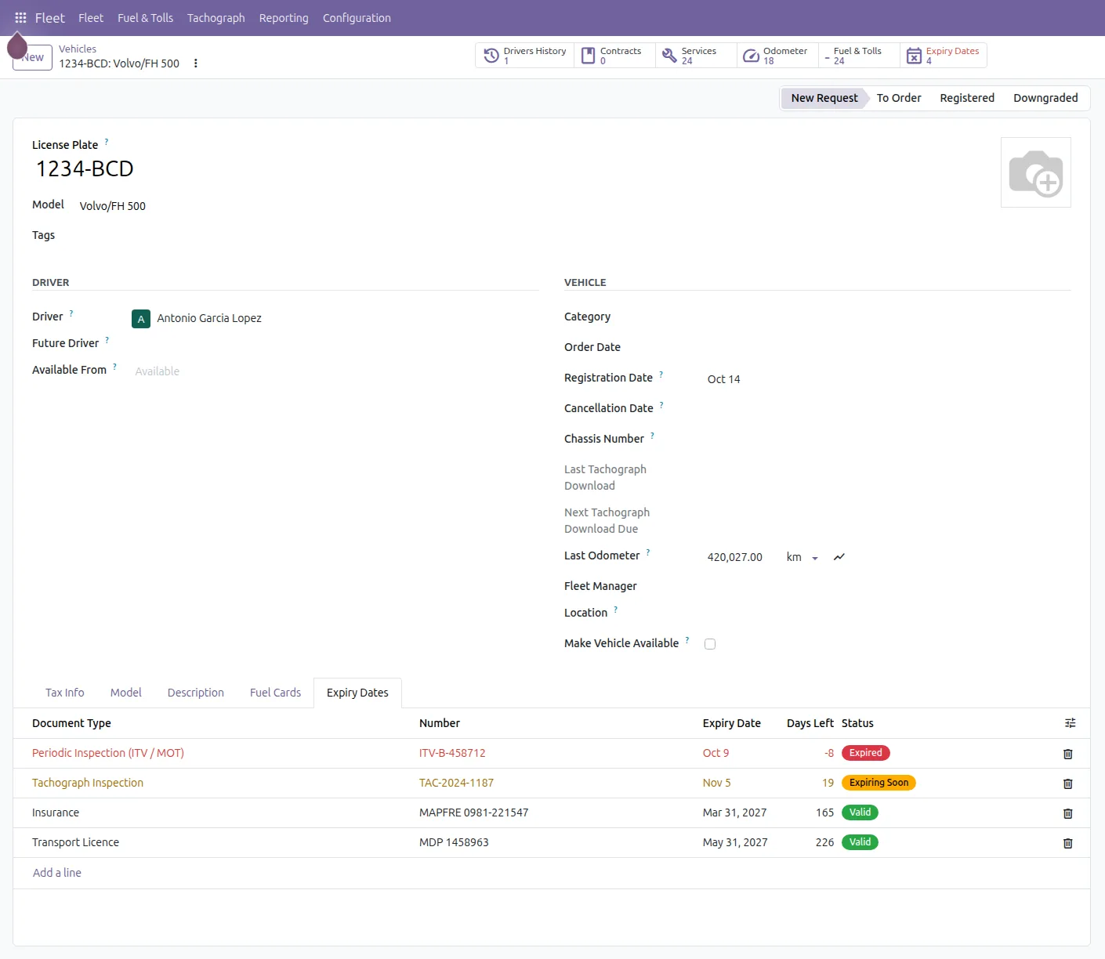Click Add a line in expiry table
1105x959 pixels.
click(57, 873)
